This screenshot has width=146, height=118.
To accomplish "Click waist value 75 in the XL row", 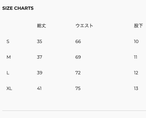I will (x=78, y=88).
